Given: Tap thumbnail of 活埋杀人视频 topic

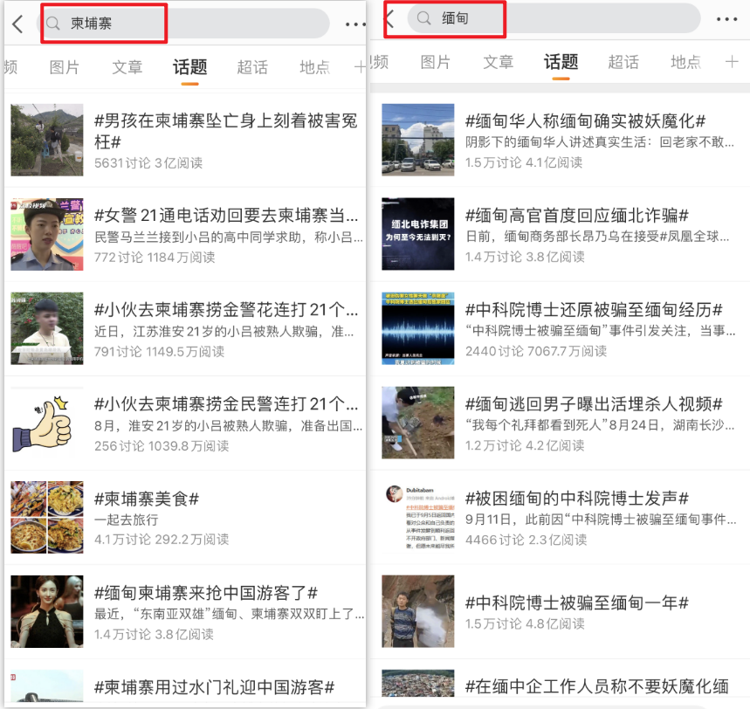Looking at the screenshot, I should click(418, 423).
